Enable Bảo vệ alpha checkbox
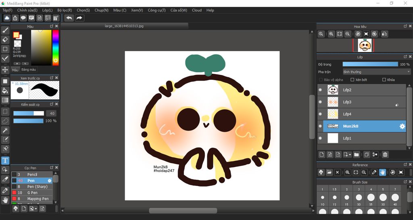The height and width of the screenshot is (220, 413). coord(321,80)
